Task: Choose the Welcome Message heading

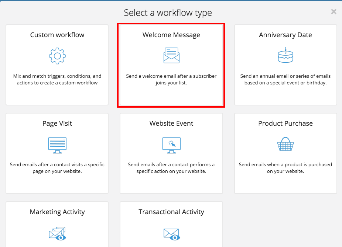Action: pyautogui.click(x=171, y=35)
